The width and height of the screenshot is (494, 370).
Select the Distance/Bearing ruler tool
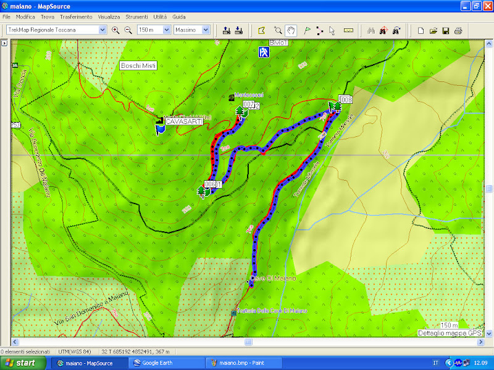pyautogui.click(x=348, y=30)
